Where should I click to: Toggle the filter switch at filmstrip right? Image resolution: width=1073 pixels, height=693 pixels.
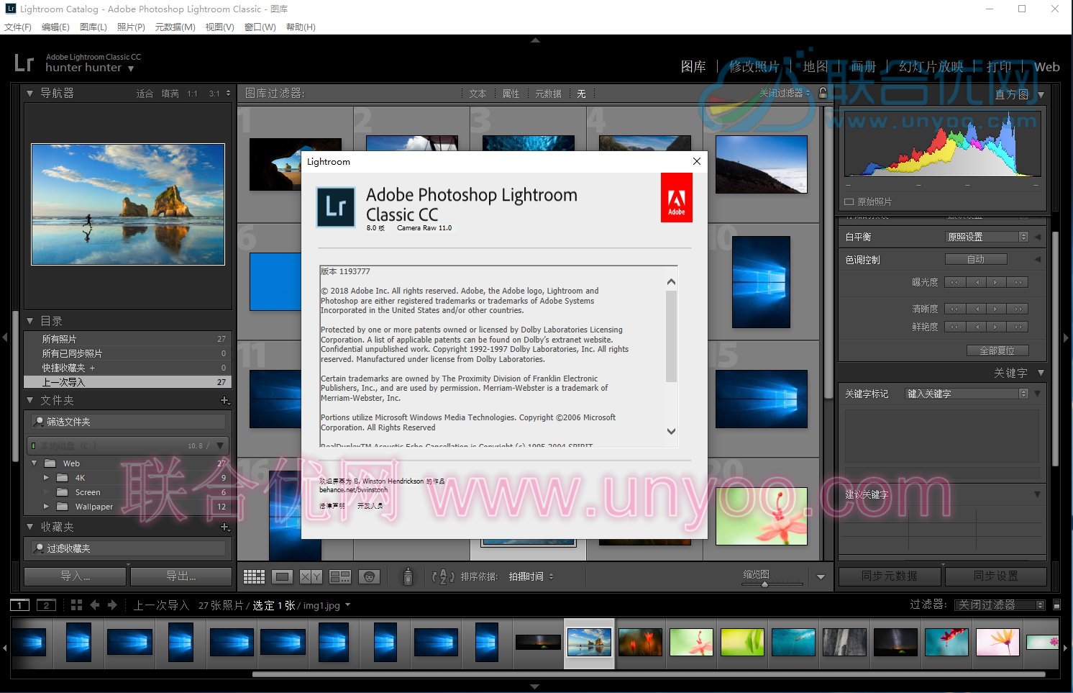[1056, 605]
